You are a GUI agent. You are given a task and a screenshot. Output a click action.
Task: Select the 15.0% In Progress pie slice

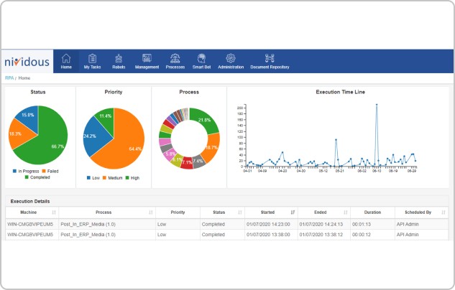point(29,117)
